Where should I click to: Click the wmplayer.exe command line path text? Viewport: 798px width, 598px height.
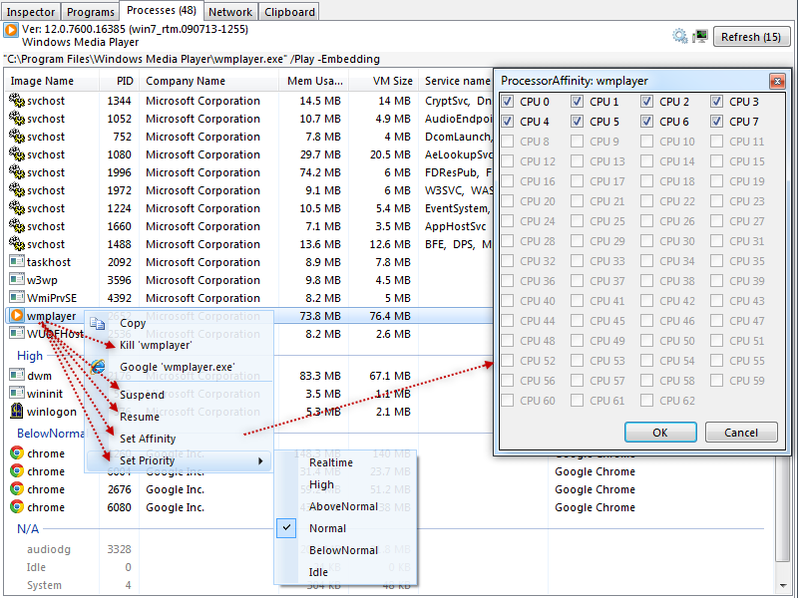pyautogui.click(x=192, y=59)
